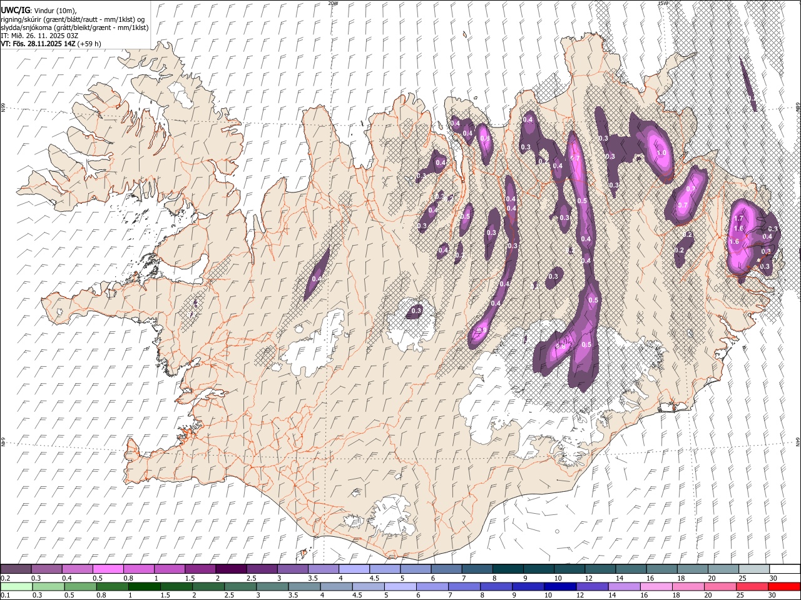Click the light grey 25 swatch, upper legend row
Screen dimensions: 801x600
coord(754,569)
